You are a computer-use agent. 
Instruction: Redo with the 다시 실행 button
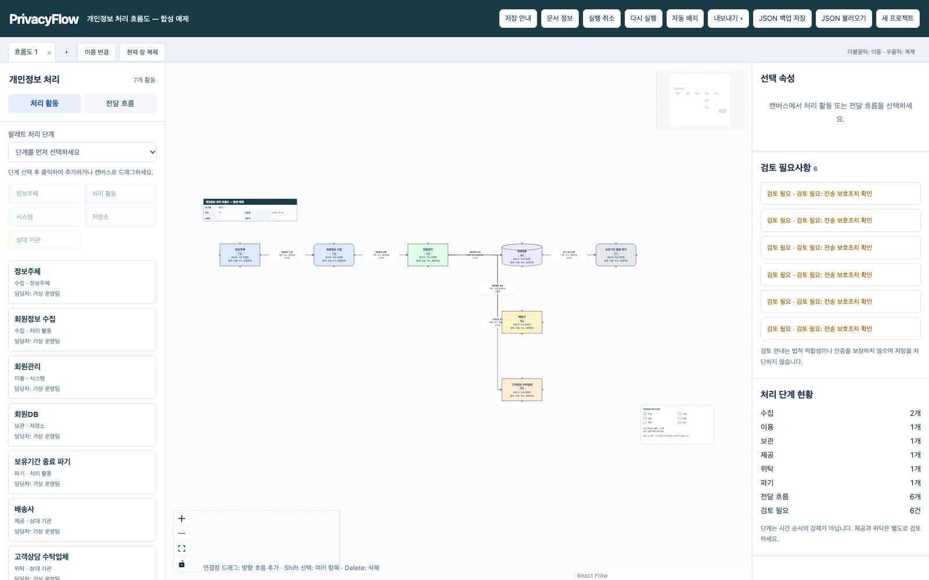click(x=643, y=19)
